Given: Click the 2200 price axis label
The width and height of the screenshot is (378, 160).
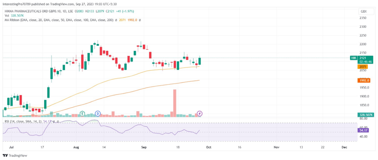Looking at the screenshot, I should [x=363, y=44].
